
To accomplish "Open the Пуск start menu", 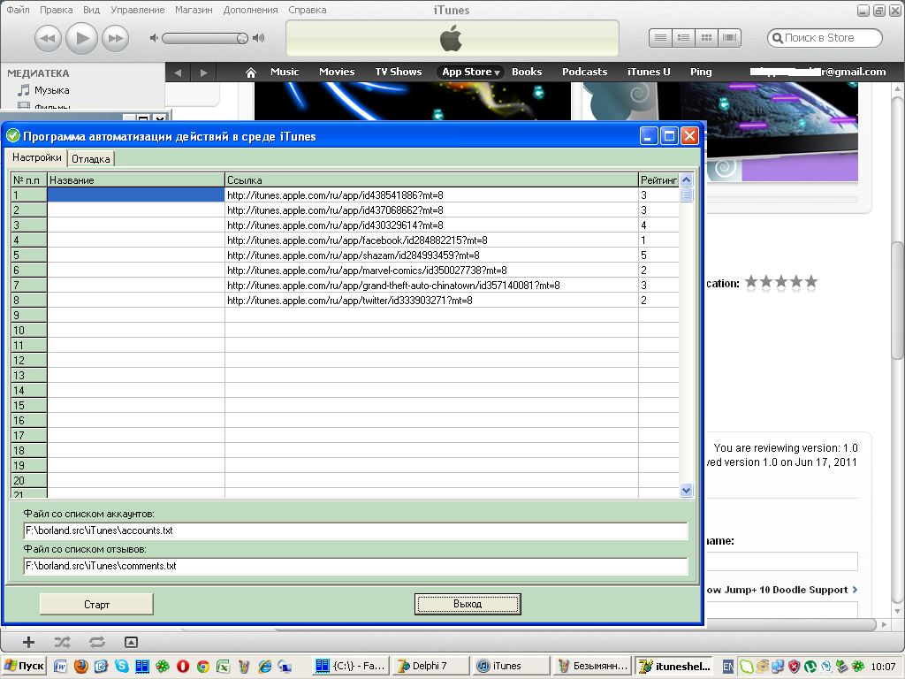I will (x=24, y=666).
